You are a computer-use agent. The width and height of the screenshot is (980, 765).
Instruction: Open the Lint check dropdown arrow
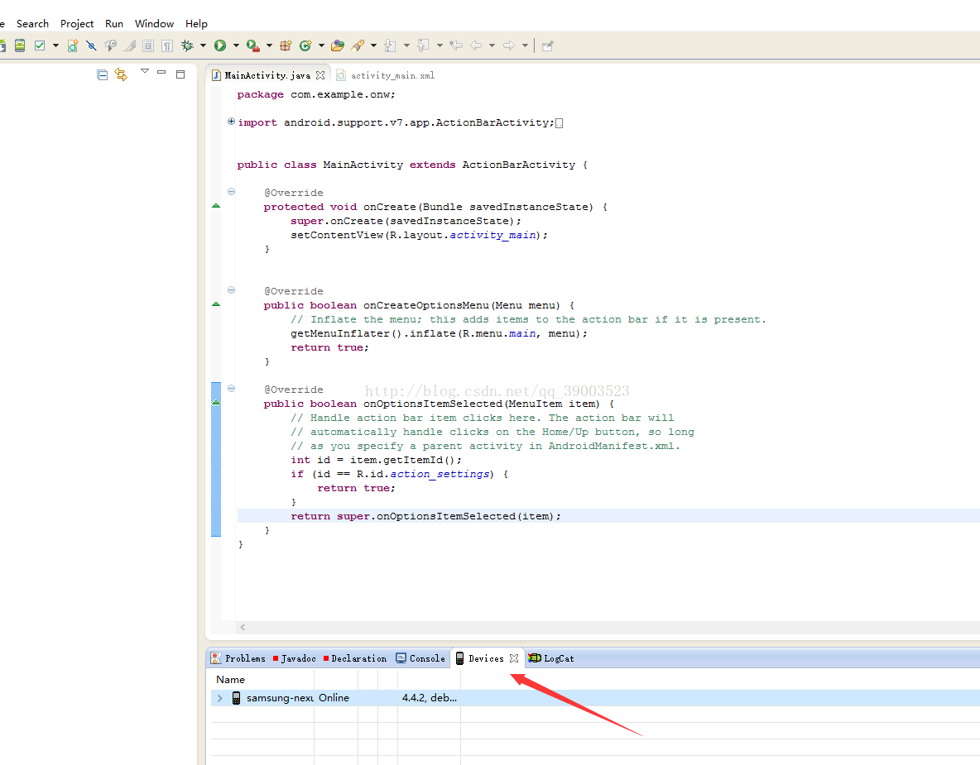tap(55, 45)
